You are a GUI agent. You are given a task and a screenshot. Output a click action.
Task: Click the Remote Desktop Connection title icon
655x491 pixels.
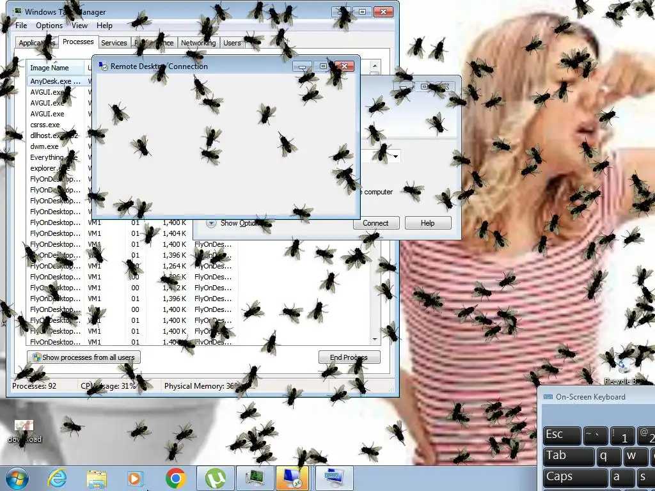coord(103,66)
